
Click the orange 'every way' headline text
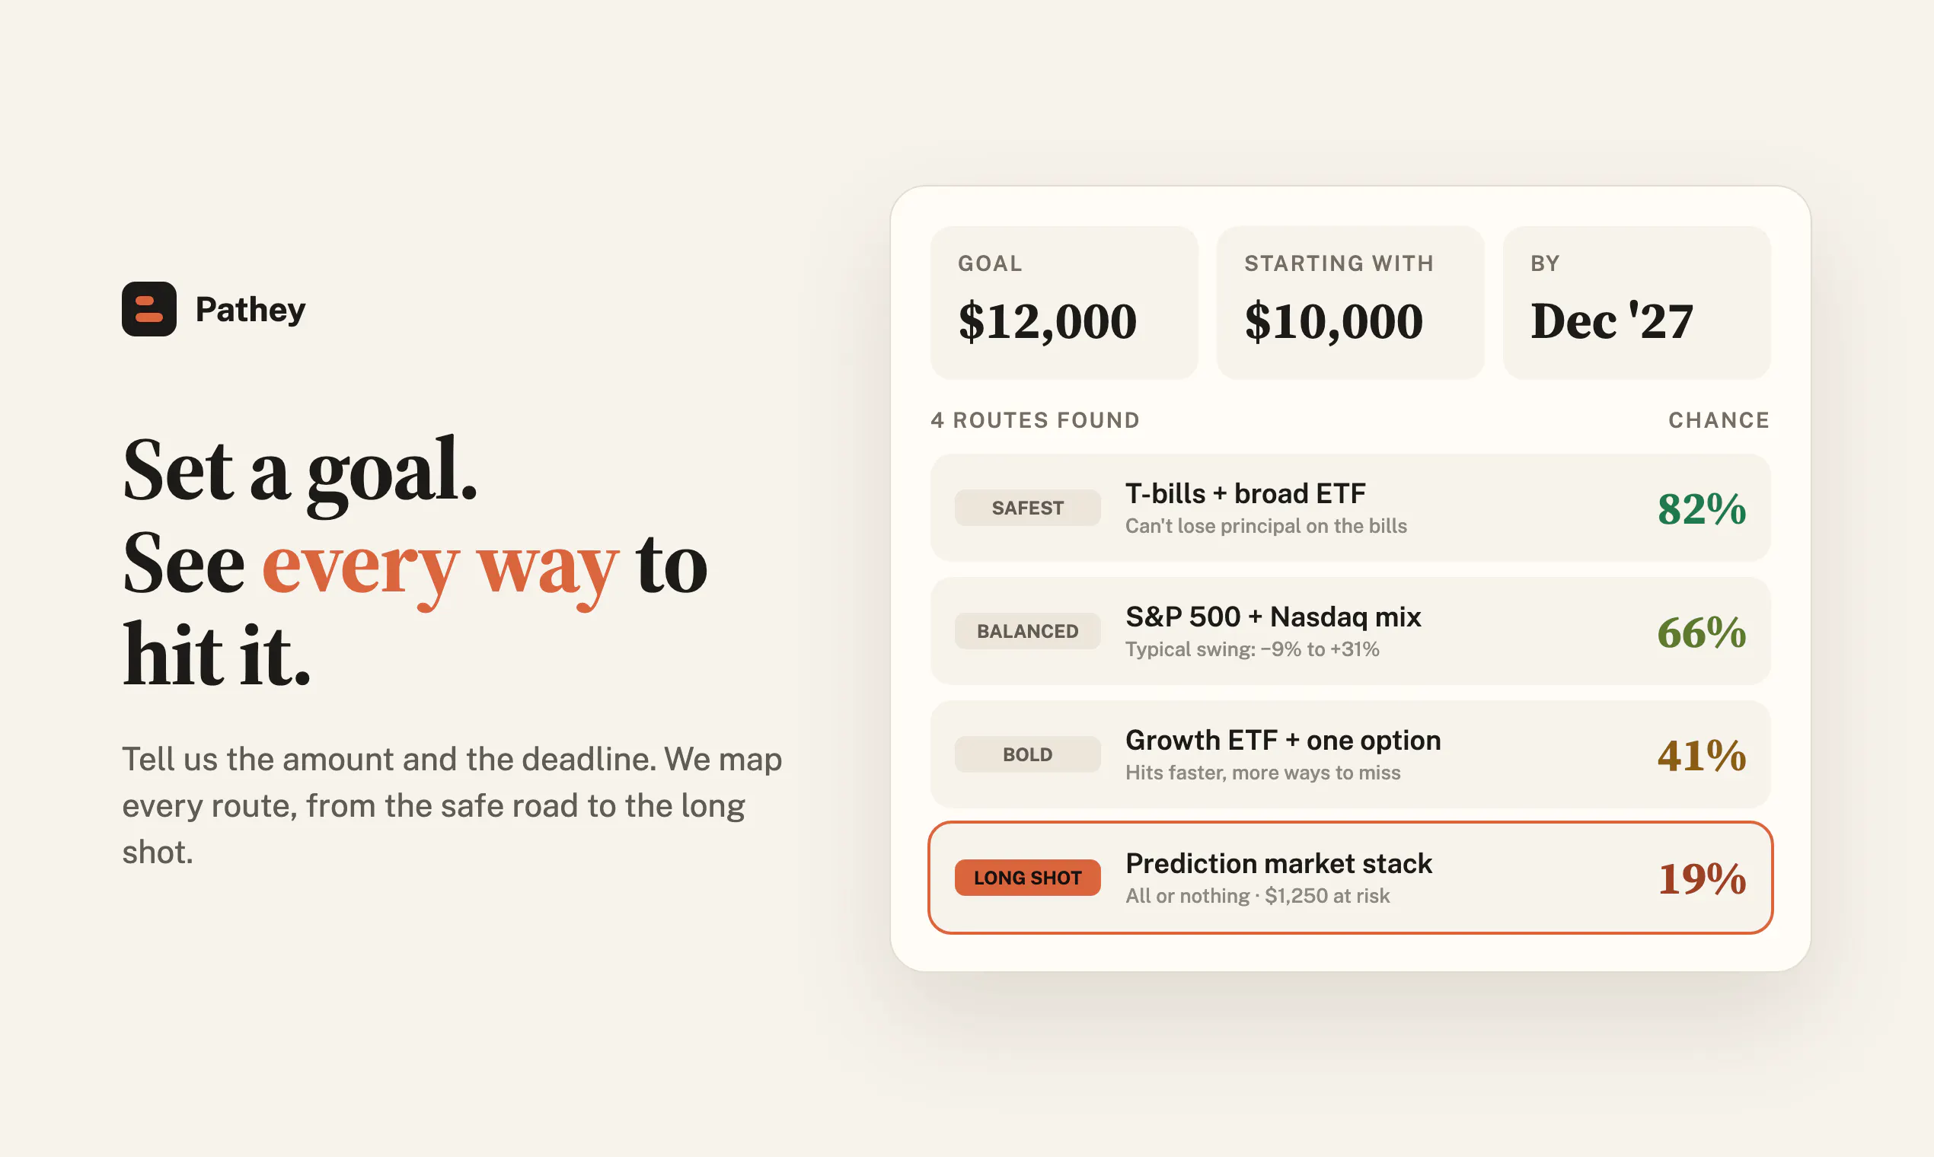441,566
